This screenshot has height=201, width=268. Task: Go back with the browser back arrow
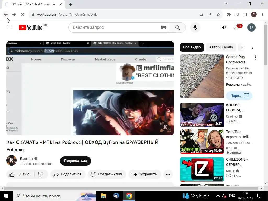(6, 15)
